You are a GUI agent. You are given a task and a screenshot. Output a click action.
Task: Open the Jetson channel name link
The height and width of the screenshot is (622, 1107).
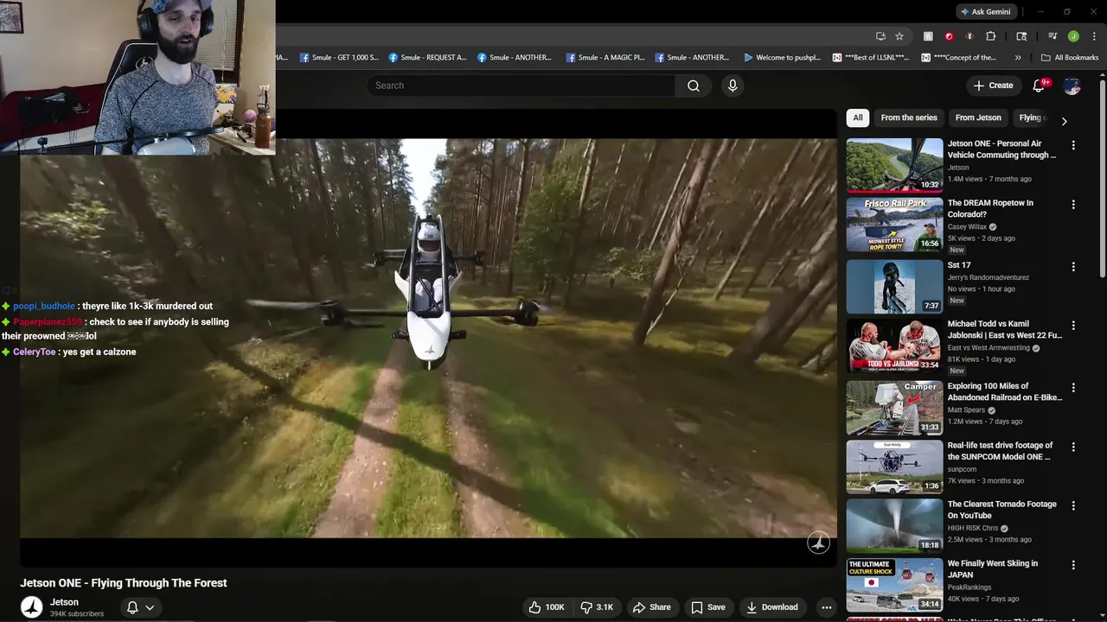[x=64, y=602]
